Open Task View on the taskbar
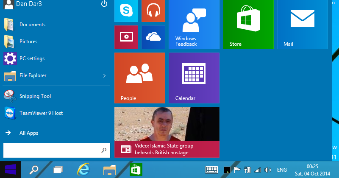This screenshot has width=339, height=178. (58, 170)
